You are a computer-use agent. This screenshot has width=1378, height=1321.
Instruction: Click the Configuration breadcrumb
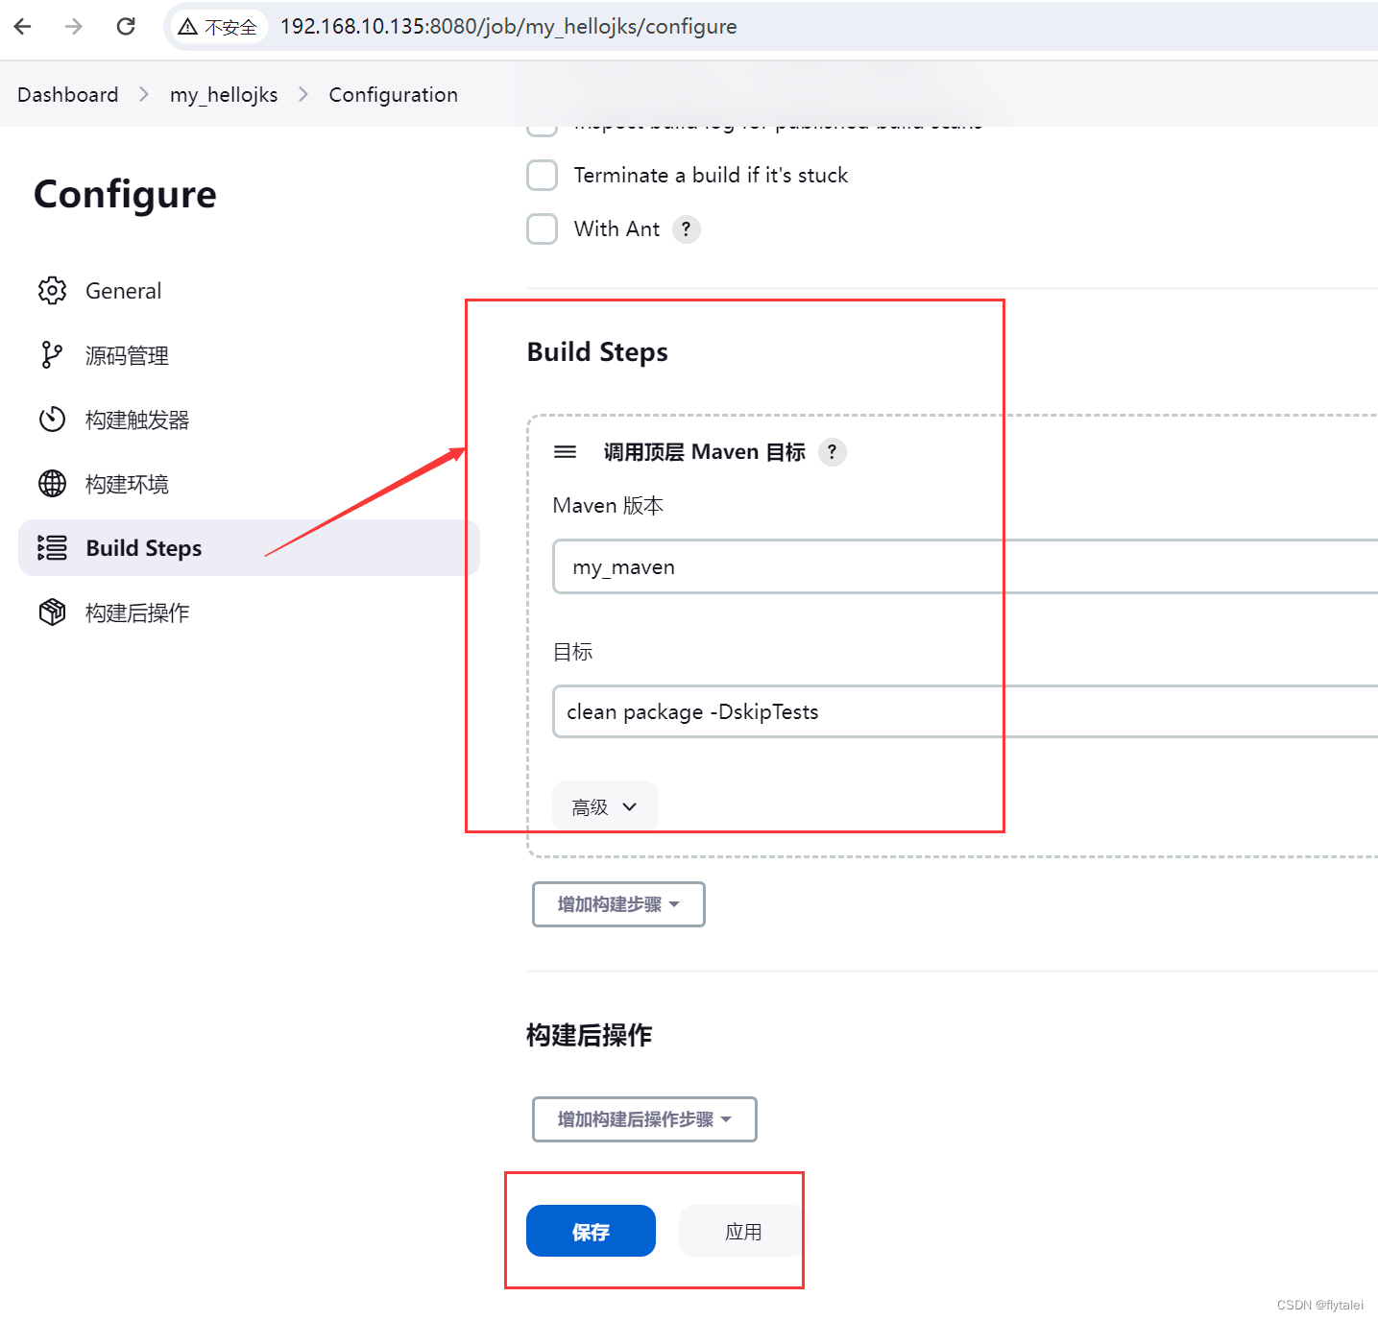pyautogui.click(x=394, y=94)
